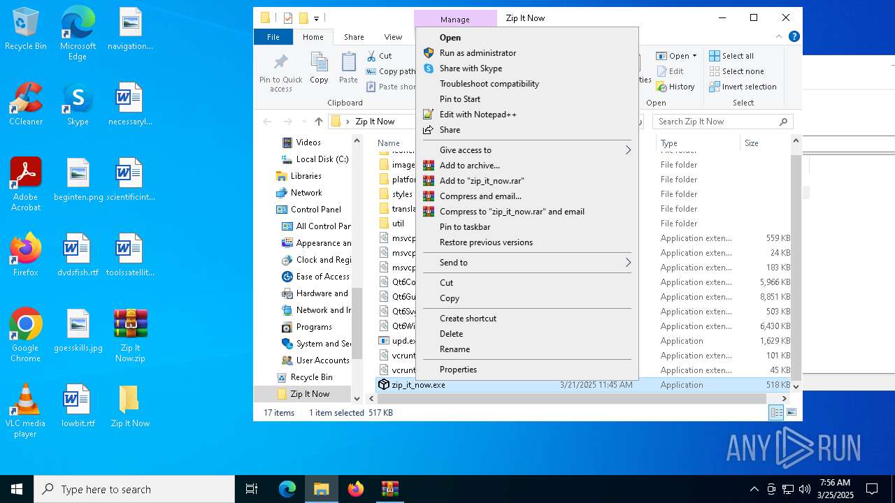
Task: Expand the Open ribbon dropdown arrow
Action: (694, 56)
